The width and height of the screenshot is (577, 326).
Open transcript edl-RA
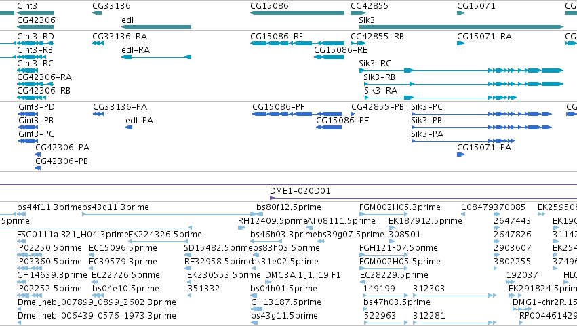[x=136, y=50]
